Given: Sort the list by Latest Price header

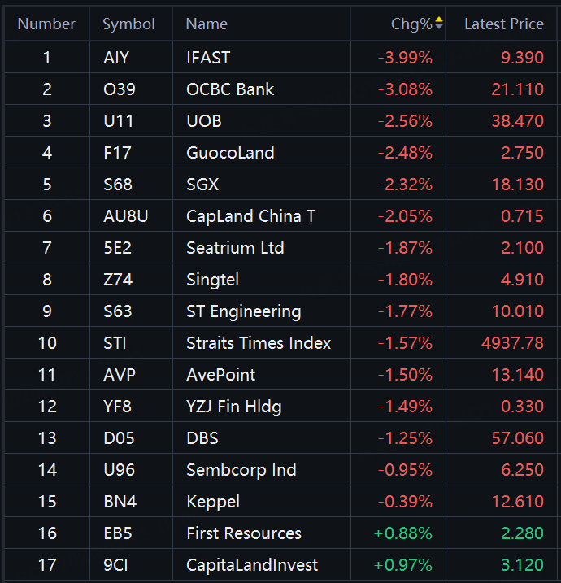Looking at the screenshot, I should [503, 24].
